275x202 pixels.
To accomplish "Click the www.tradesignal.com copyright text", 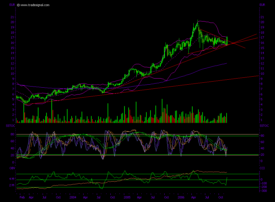I will tap(33, 5).
